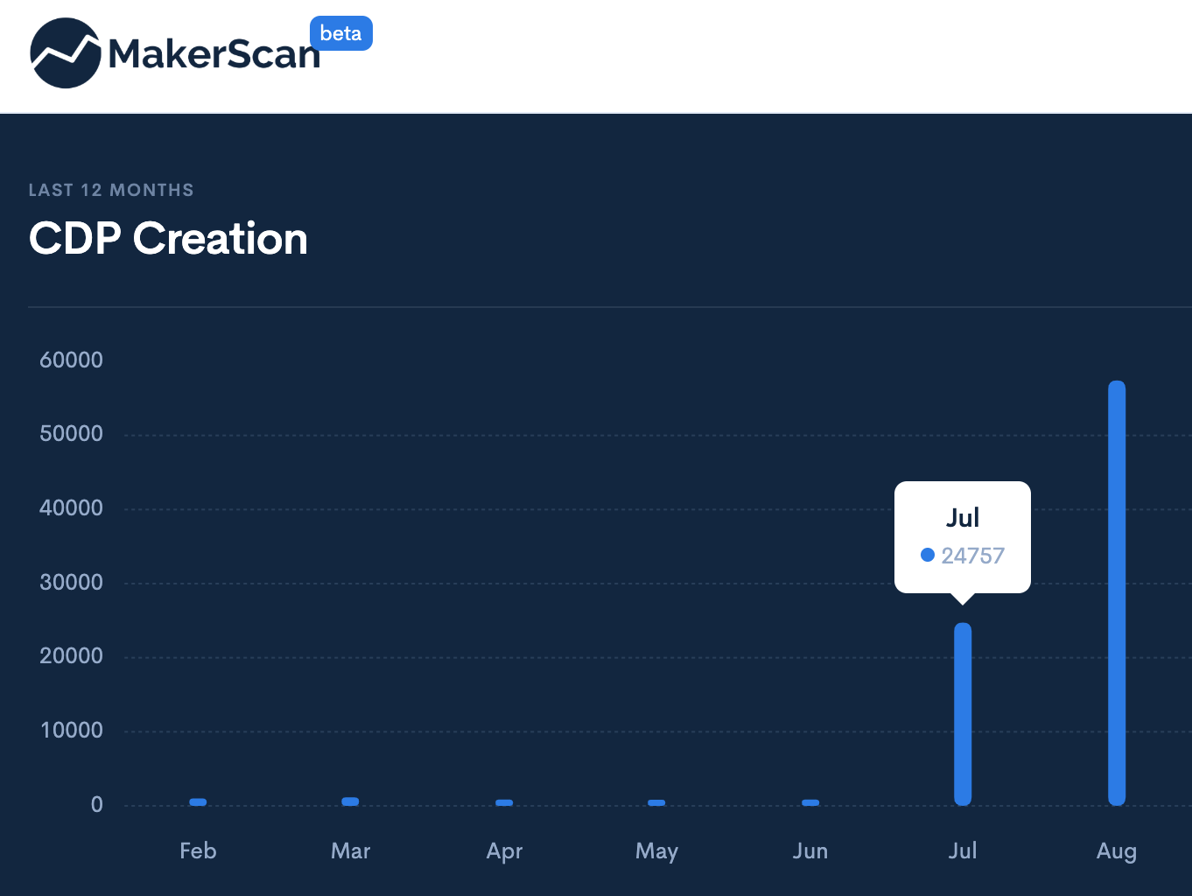The width and height of the screenshot is (1192, 896).
Task: Click the Jul axis label
Action: (963, 850)
